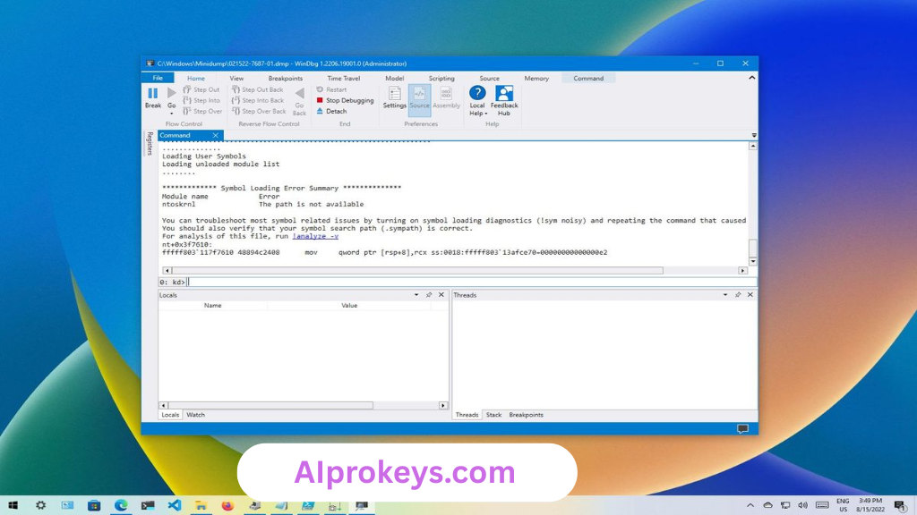Click the Command output scroll-right arrow
917x515 pixels.
[x=742, y=270]
